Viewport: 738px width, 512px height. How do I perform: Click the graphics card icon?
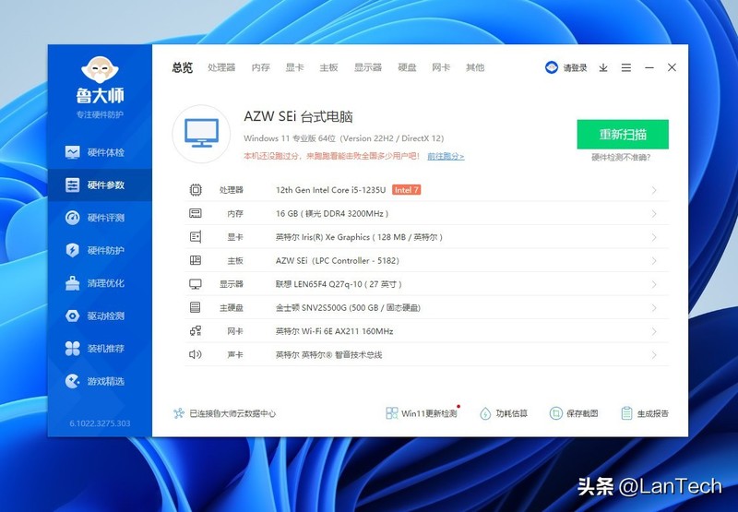click(196, 237)
